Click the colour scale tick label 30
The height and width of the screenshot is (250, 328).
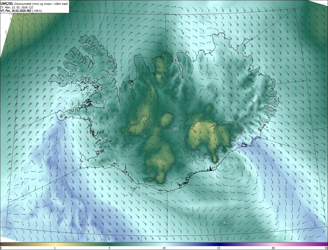pyautogui.click(x=273, y=248)
